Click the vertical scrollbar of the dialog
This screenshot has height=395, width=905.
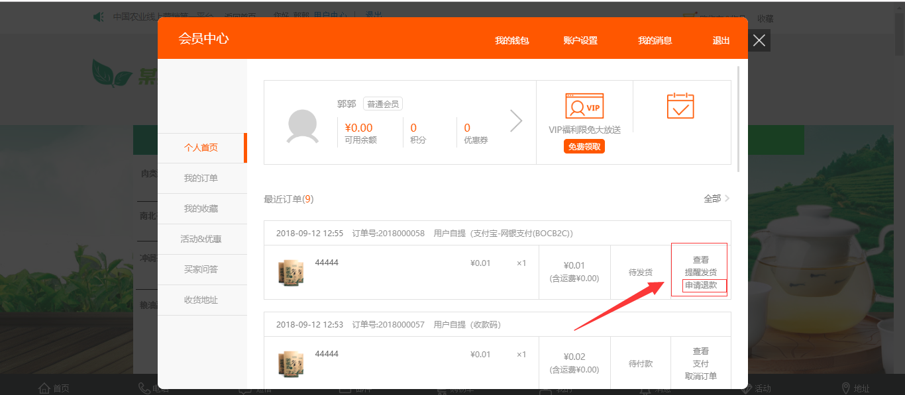[739, 119]
